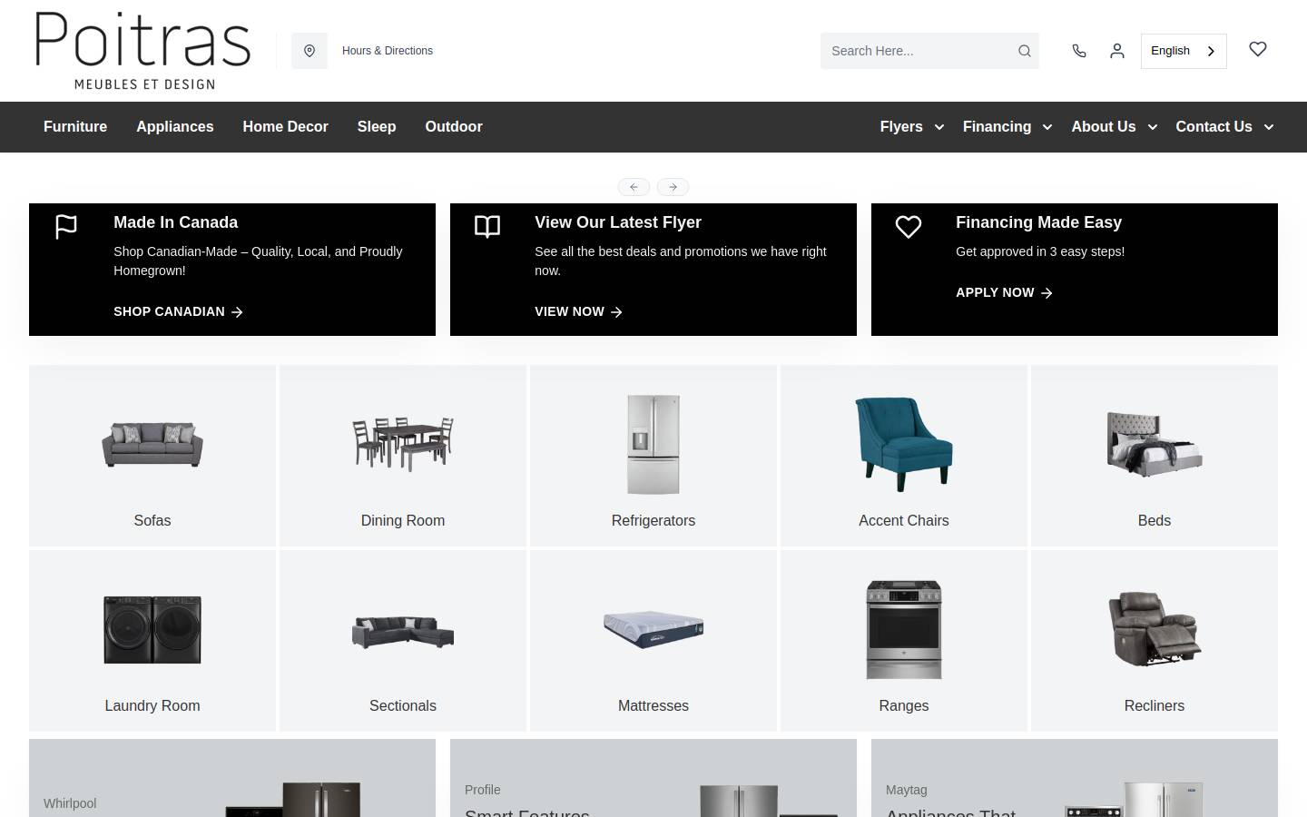The width and height of the screenshot is (1307, 817).
Task: Click the Laundry Room label
Action: (152, 706)
